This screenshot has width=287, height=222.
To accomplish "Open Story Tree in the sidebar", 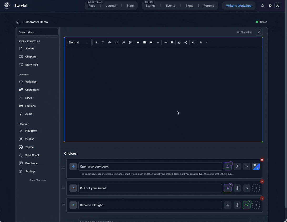I will pos(31,65).
